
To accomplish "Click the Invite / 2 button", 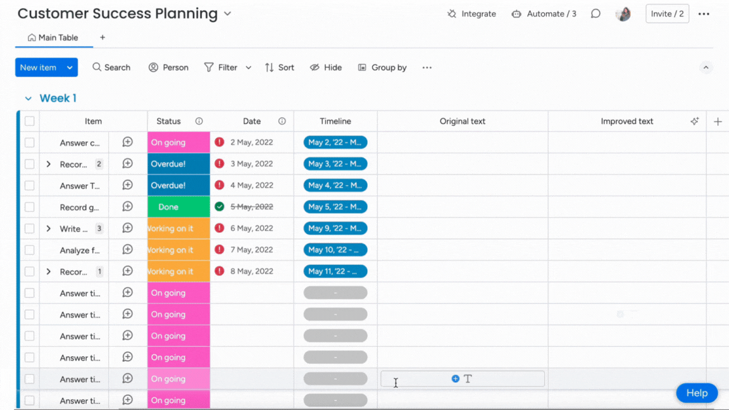I will pyautogui.click(x=667, y=14).
